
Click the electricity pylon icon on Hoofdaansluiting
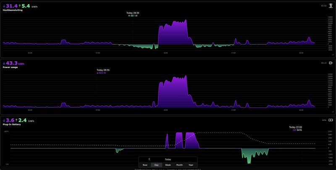(331, 6)
